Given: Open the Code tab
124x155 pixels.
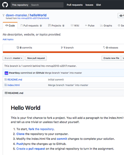Looking at the screenshot, I should tap(10, 25).
